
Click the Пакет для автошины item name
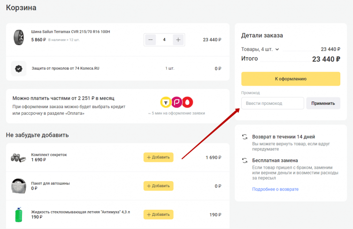click(50, 183)
